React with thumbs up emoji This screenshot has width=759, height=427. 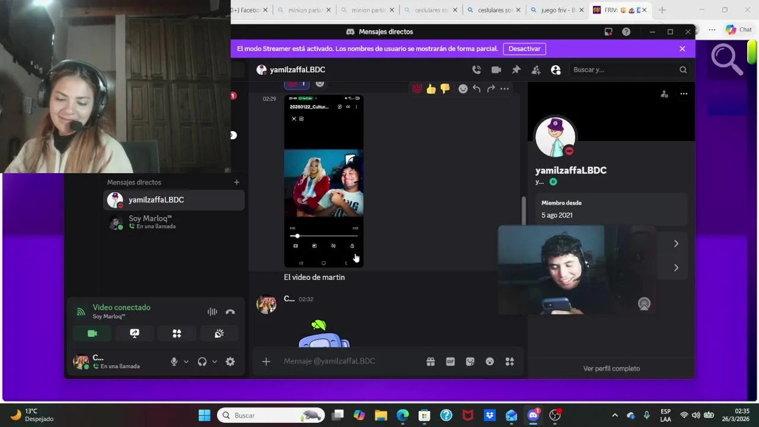pos(431,88)
